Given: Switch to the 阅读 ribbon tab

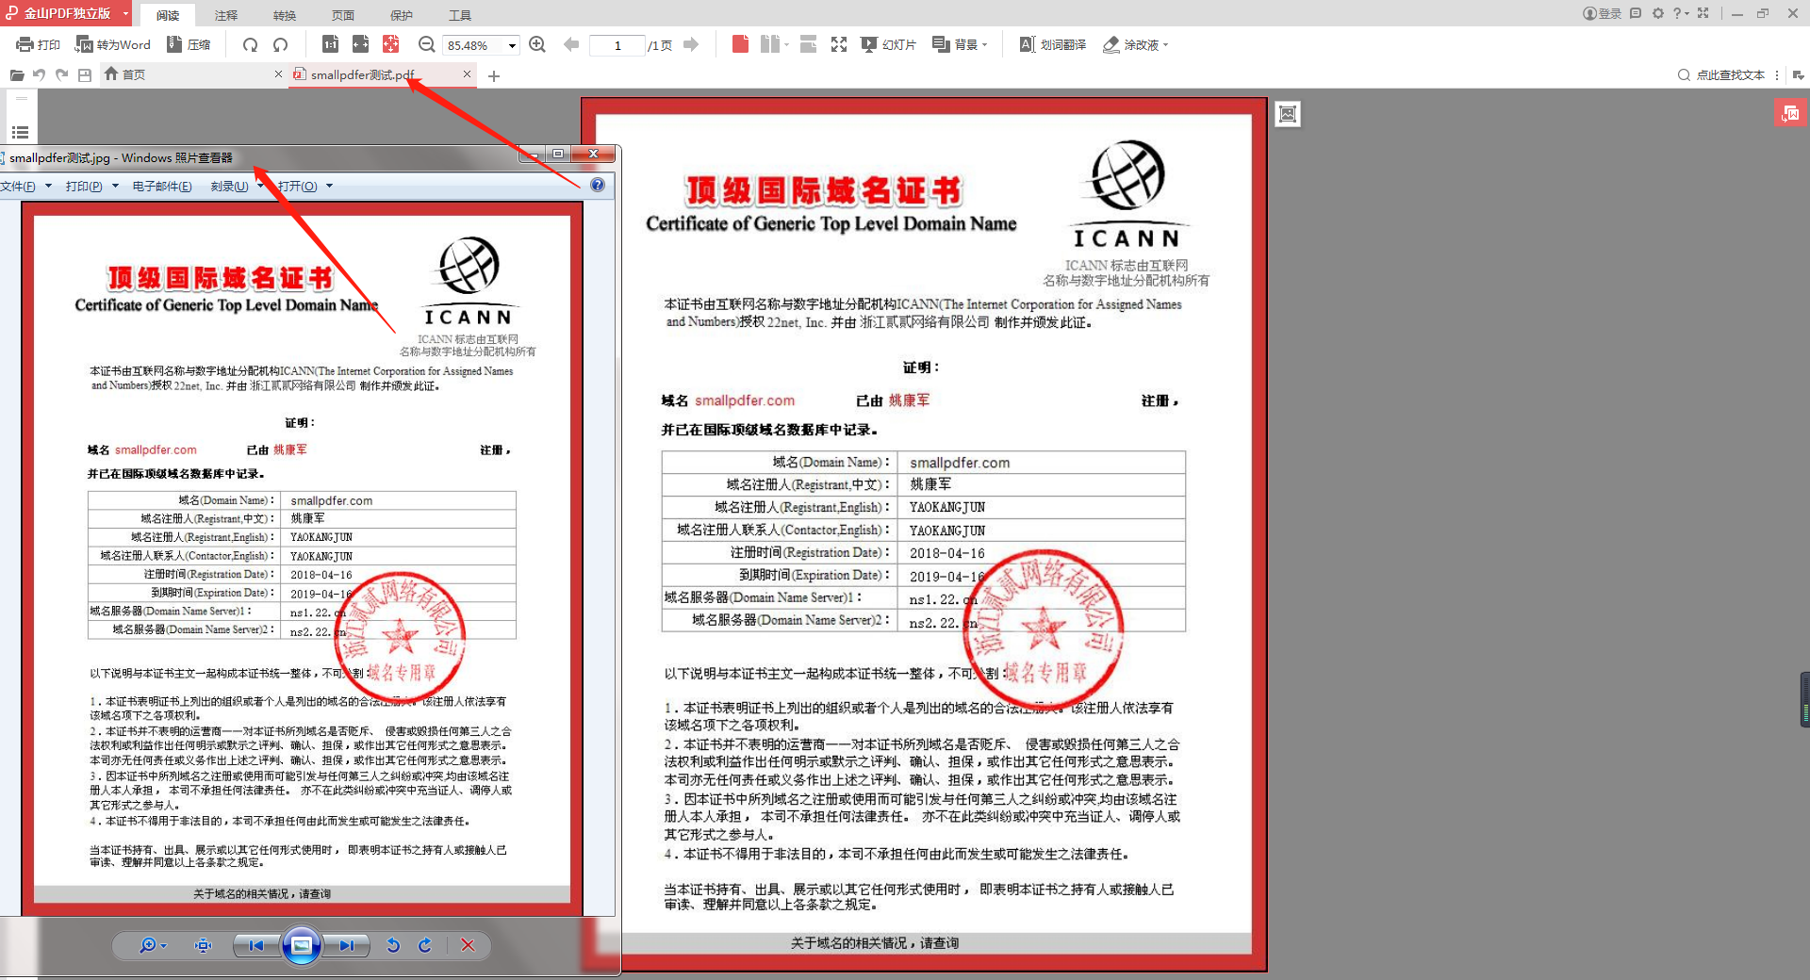Looking at the screenshot, I should (x=168, y=15).
